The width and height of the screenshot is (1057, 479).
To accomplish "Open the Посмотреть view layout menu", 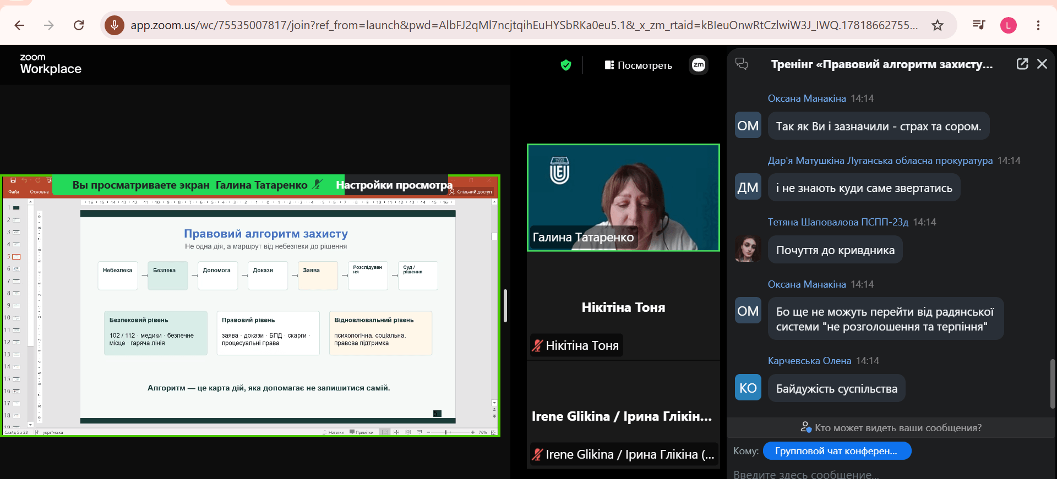I will [638, 65].
